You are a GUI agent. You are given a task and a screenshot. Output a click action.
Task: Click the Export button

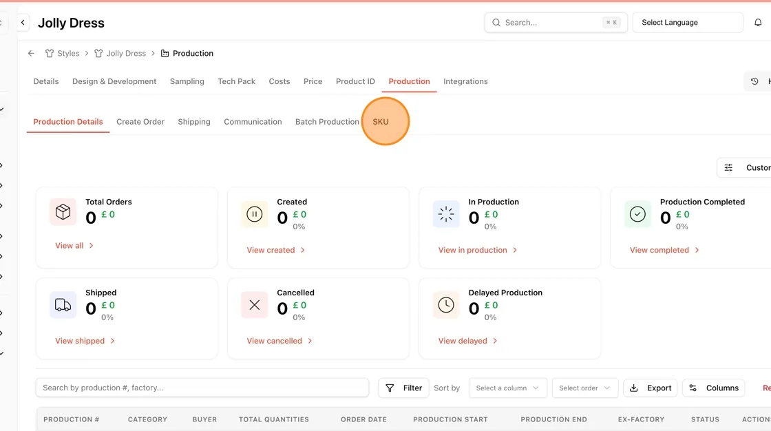(651, 388)
